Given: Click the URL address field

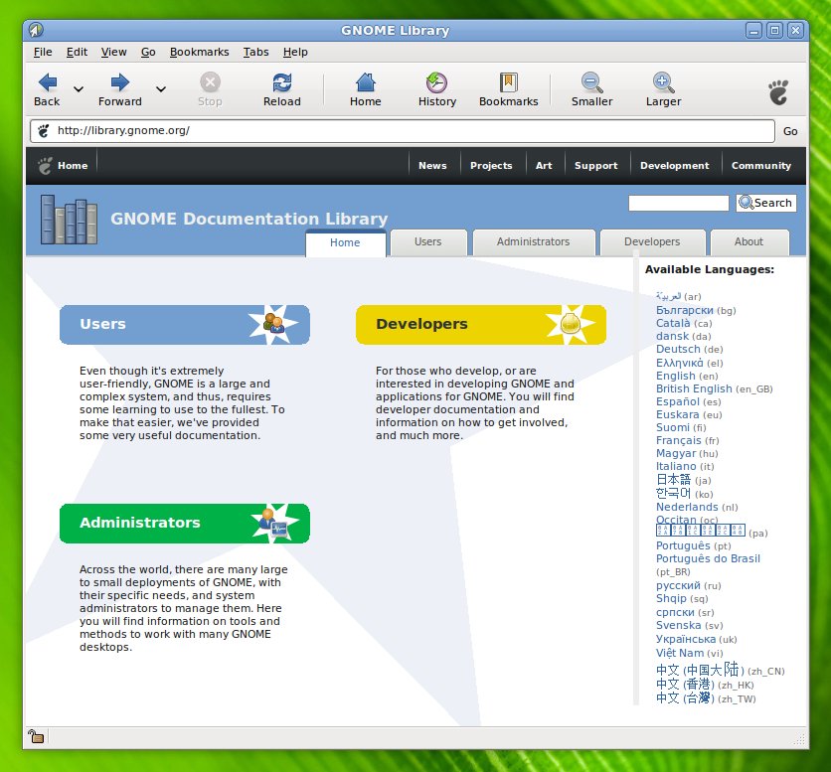Looking at the screenshot, I should [x=403, y=131].
